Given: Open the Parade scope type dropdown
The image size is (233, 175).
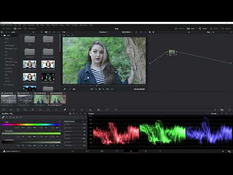Looking at the screenshot, I should pyautogui.click(x=215, y=114).
